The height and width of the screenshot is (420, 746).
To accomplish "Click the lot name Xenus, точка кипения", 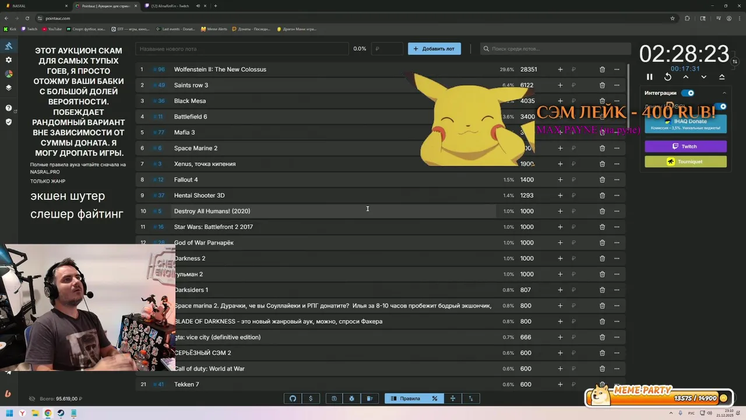I will point(205,164).
